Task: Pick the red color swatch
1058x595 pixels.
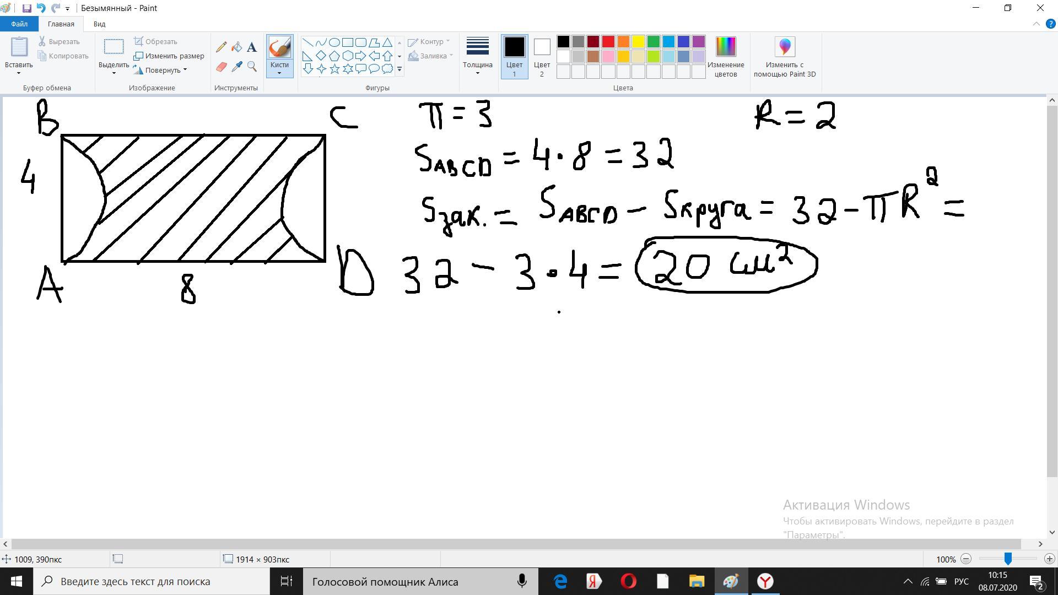Action: pos(608,42)
